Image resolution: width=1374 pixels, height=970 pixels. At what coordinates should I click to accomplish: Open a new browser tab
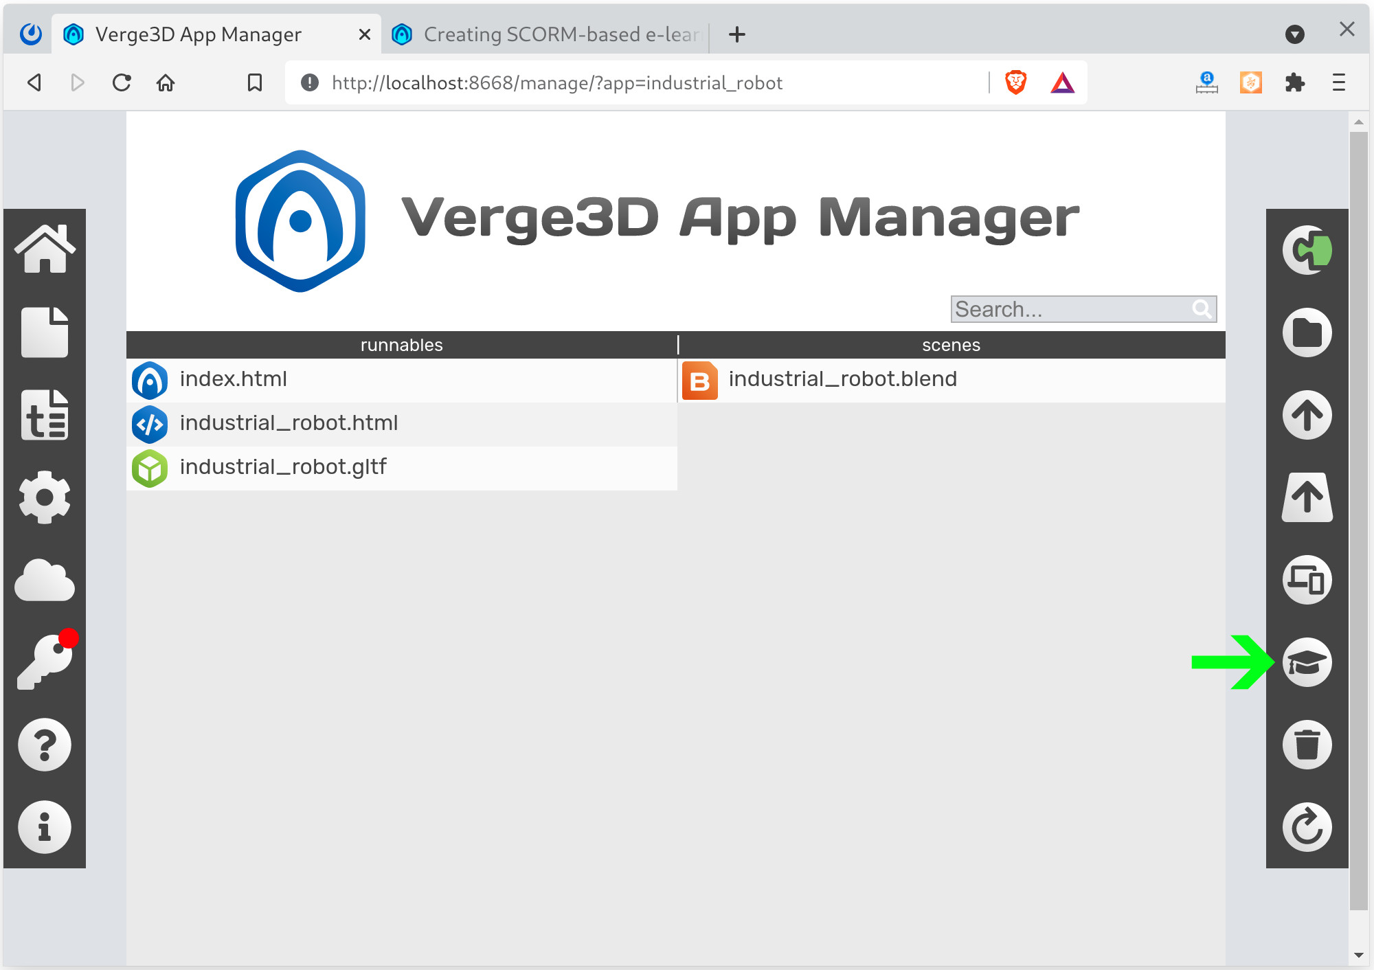coord(737,34)
